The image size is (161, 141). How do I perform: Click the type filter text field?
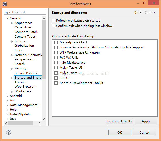(x=25, y=12)
